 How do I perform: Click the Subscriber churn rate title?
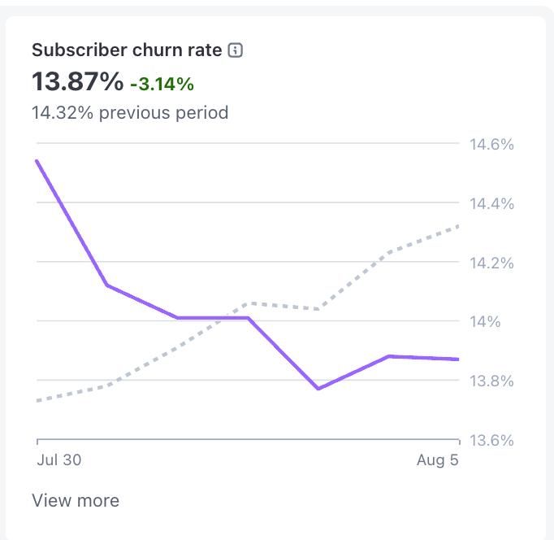pyautogui.click(x=127, y=50)
